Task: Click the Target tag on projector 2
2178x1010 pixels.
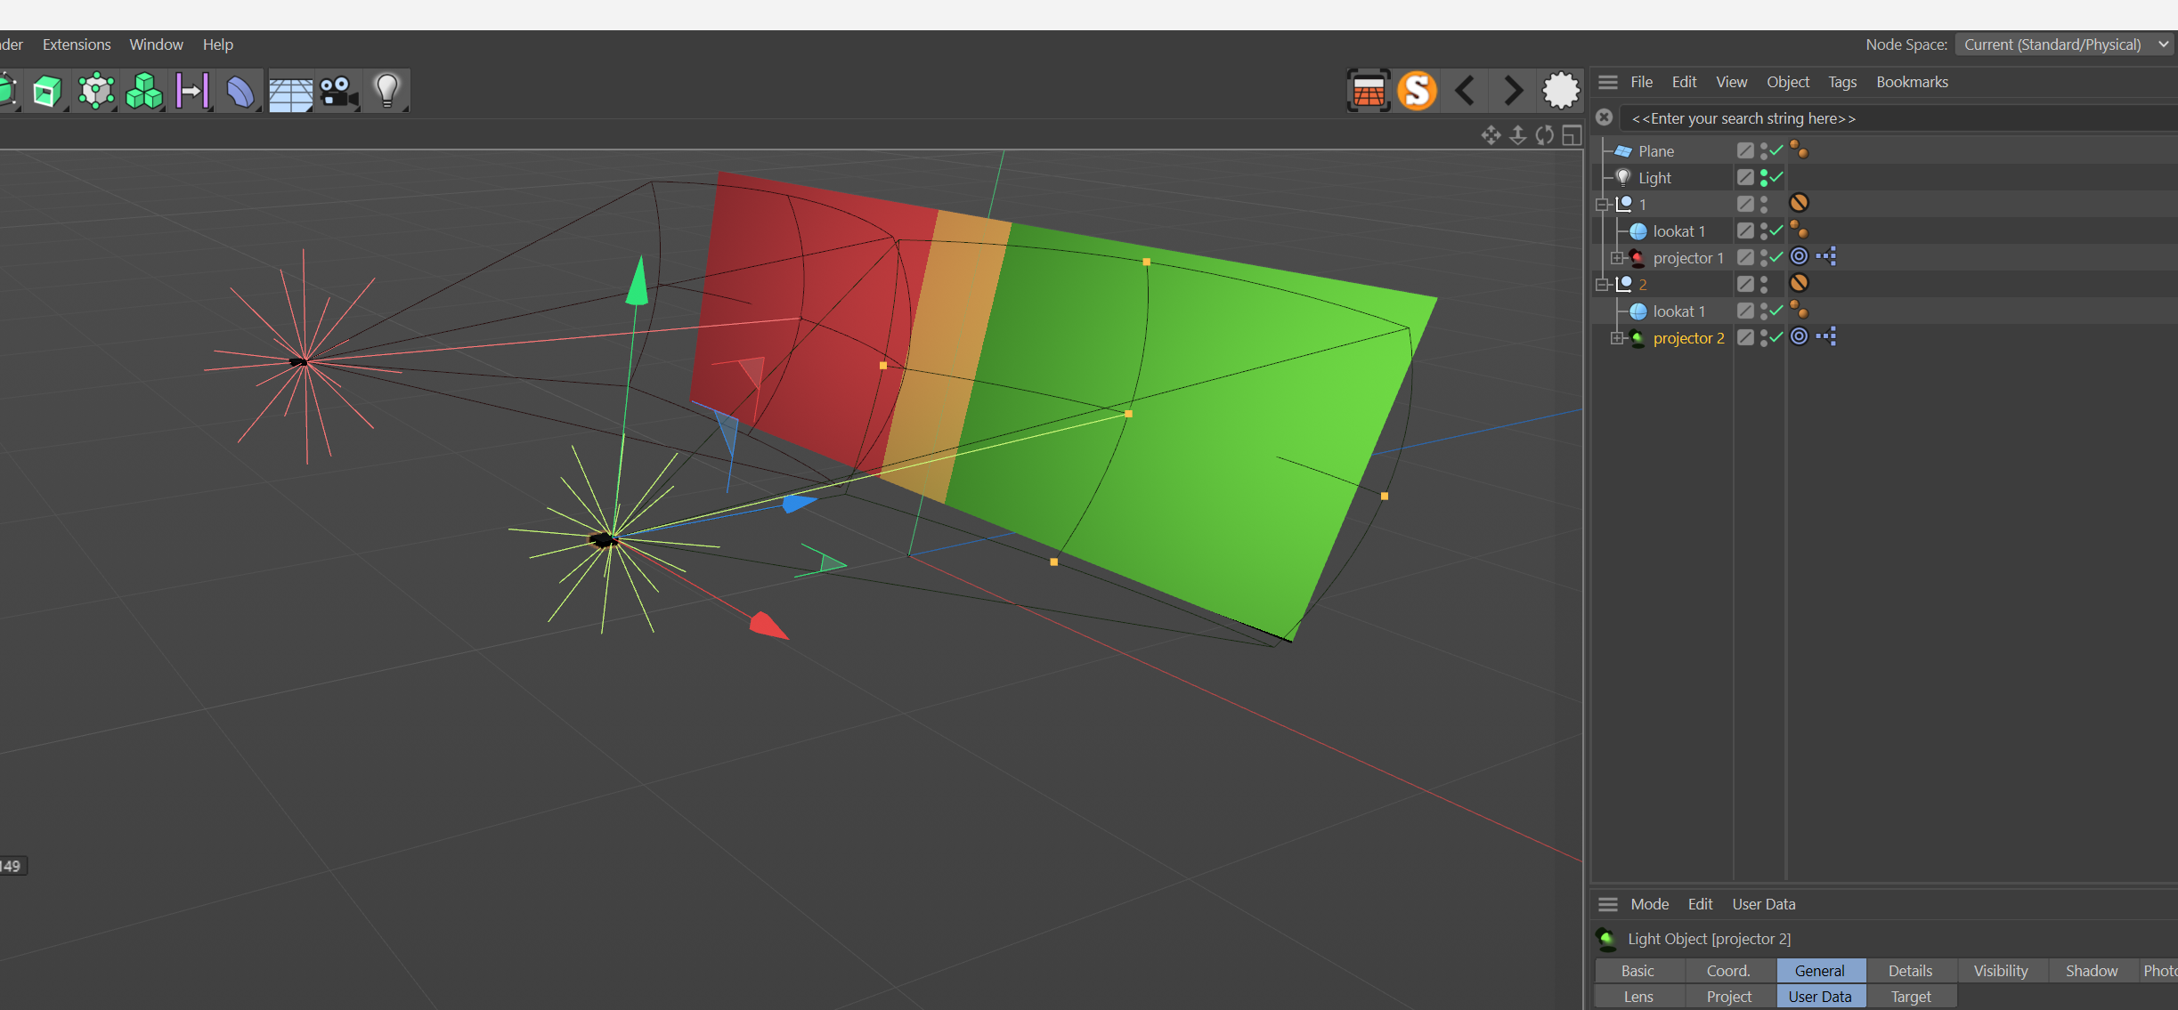Action: tap(1799, 336)
